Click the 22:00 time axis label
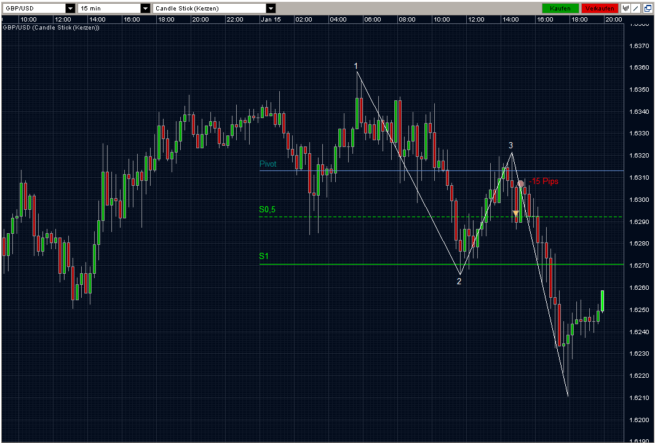 234,20
